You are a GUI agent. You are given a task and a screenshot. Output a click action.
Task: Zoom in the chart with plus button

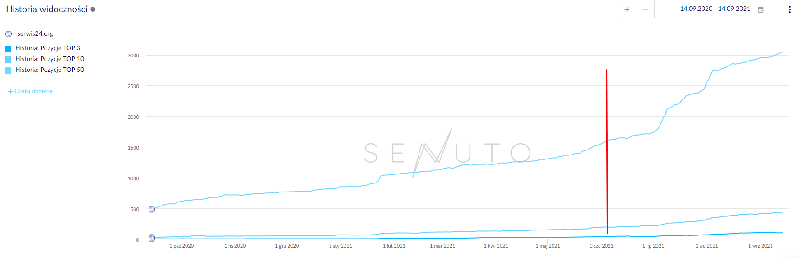coord(627,9)
